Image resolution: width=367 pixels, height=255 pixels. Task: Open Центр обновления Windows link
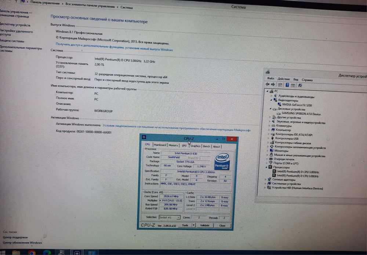coord(22,243)
